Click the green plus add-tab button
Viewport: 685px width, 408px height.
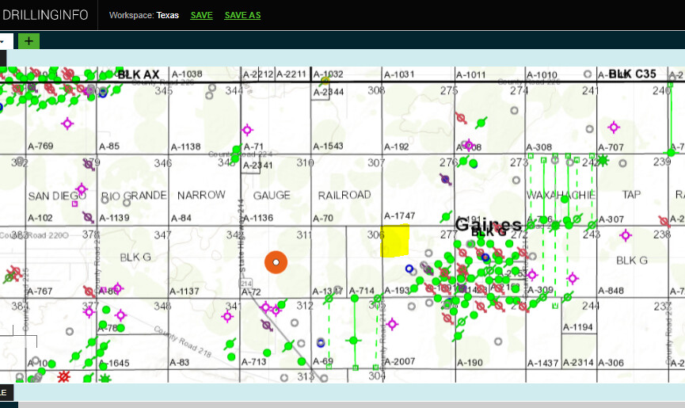click(x=29, y=41)
